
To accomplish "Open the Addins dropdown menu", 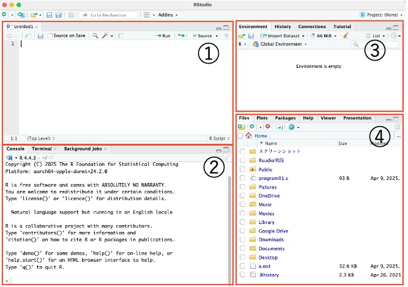I will click(x=168, y=15).
